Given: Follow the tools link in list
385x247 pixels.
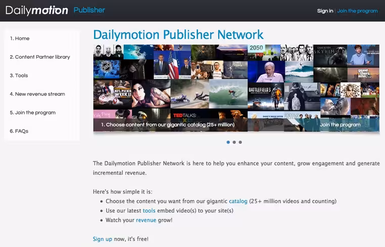Looking at the screenshot, I should (149, 211).
